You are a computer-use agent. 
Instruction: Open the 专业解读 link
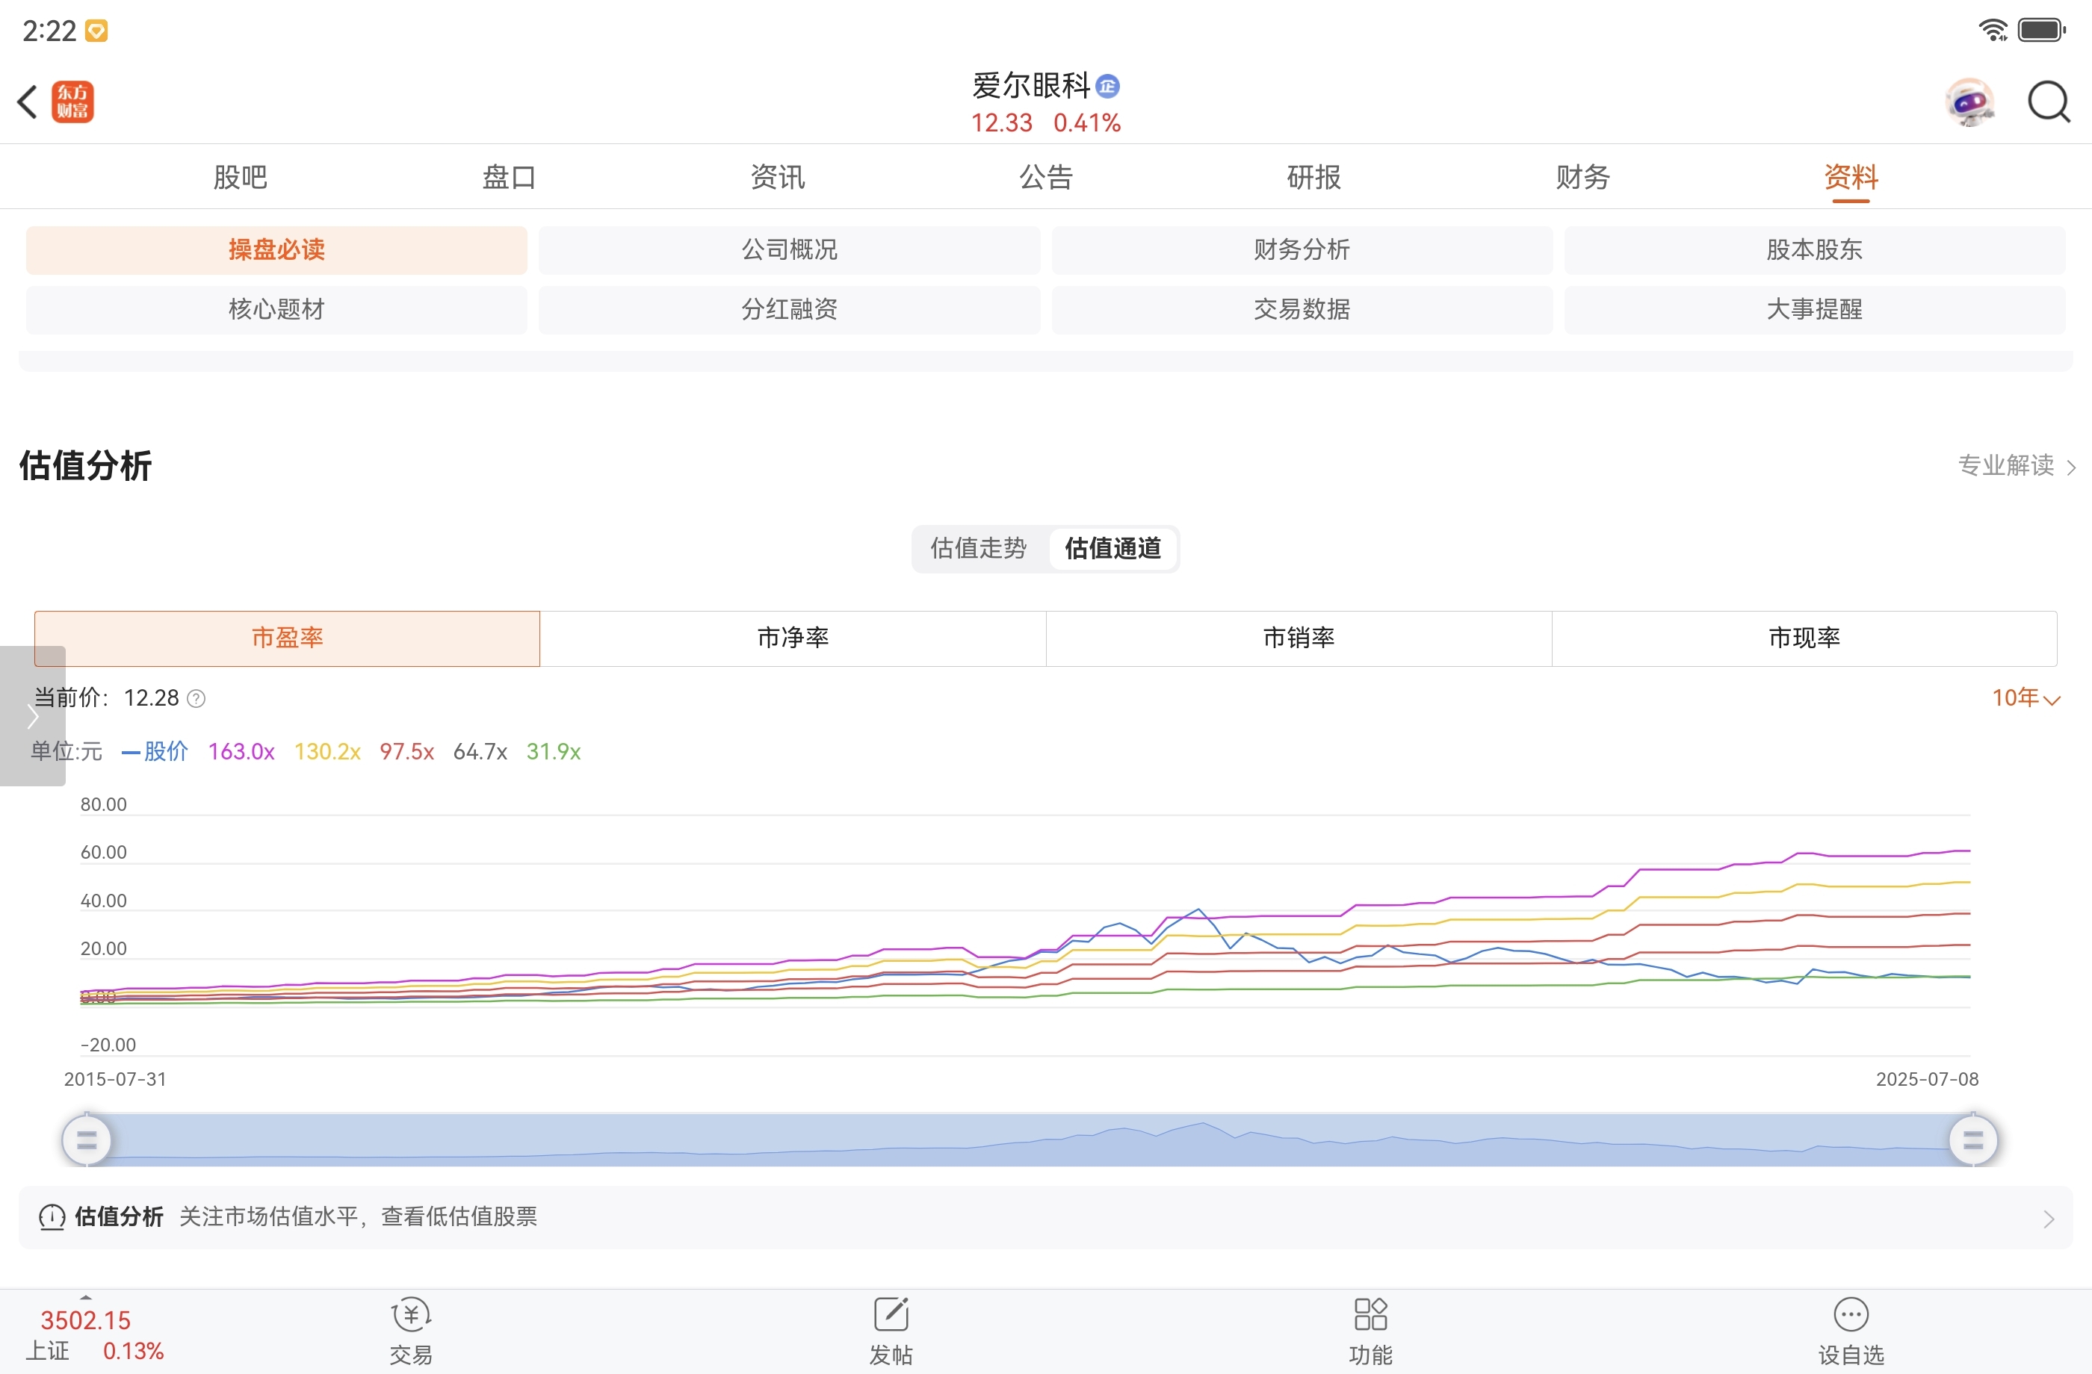2017,466
